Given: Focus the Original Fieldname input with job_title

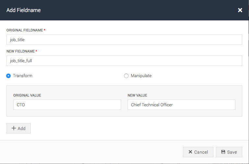Looking at the screenshot, I should click(124, 40).
